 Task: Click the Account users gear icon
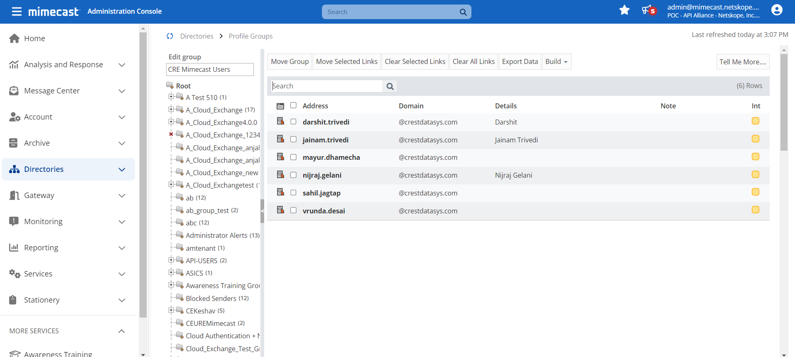[x=15, y=117]
